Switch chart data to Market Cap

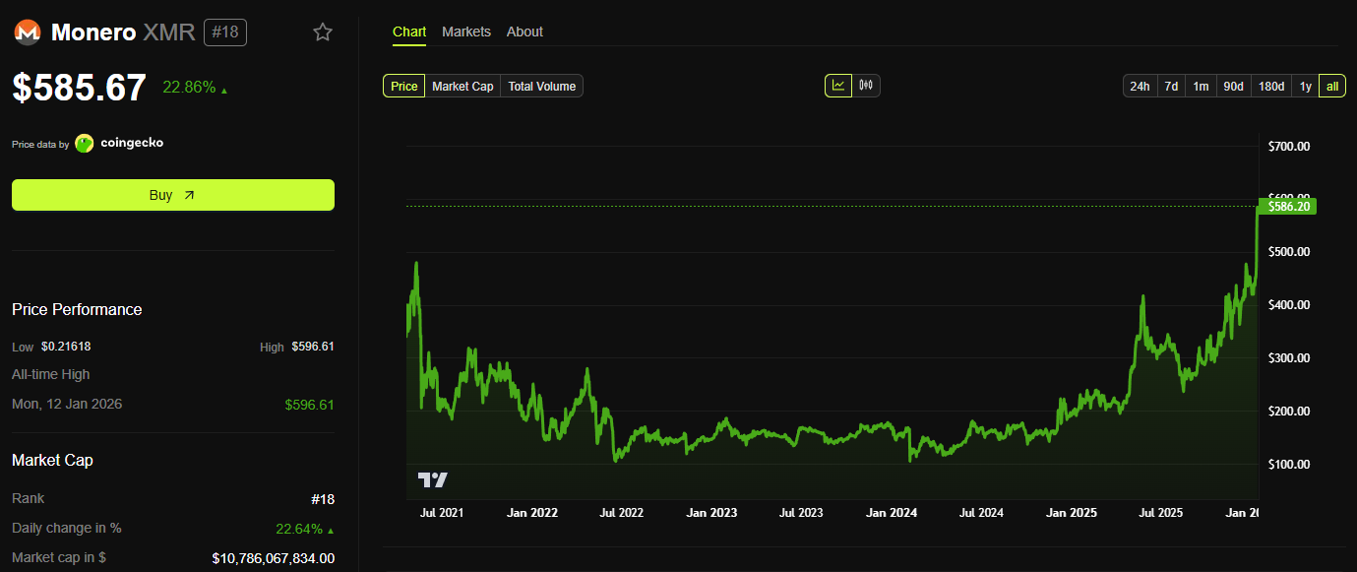click(x=462, y=86)
